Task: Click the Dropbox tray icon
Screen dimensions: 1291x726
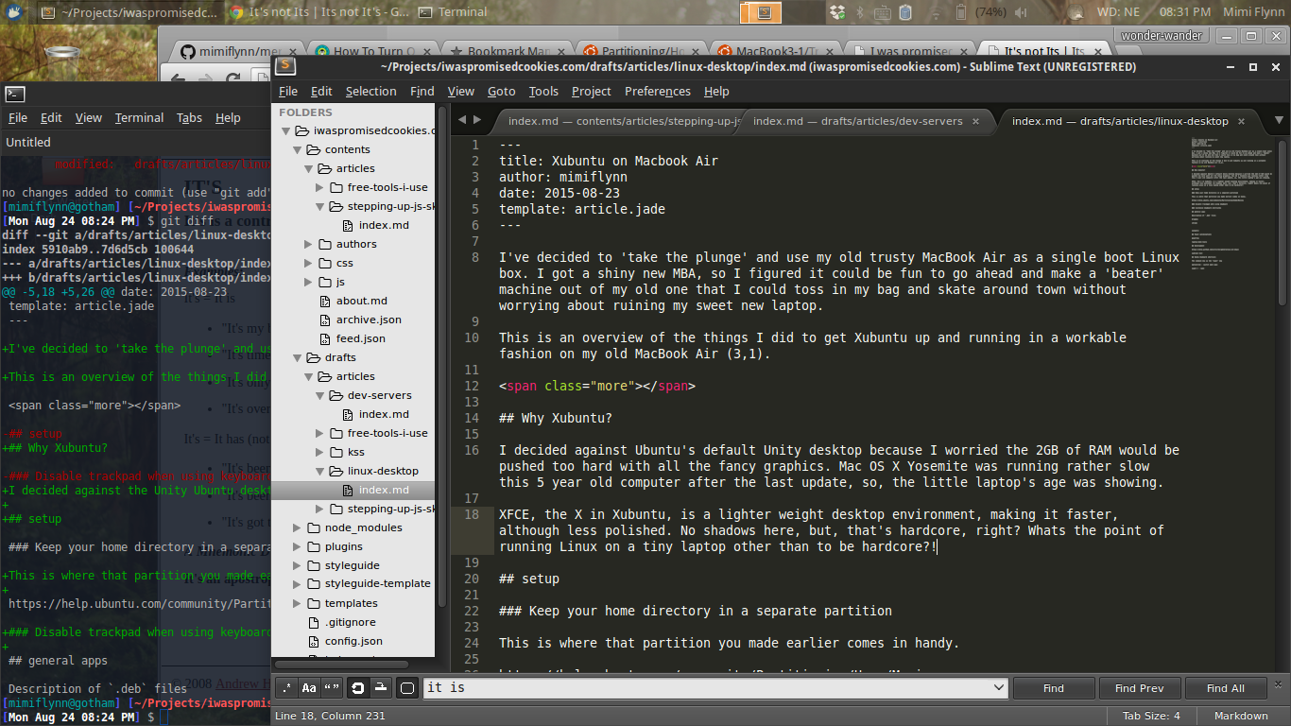Action: point(836,13)
